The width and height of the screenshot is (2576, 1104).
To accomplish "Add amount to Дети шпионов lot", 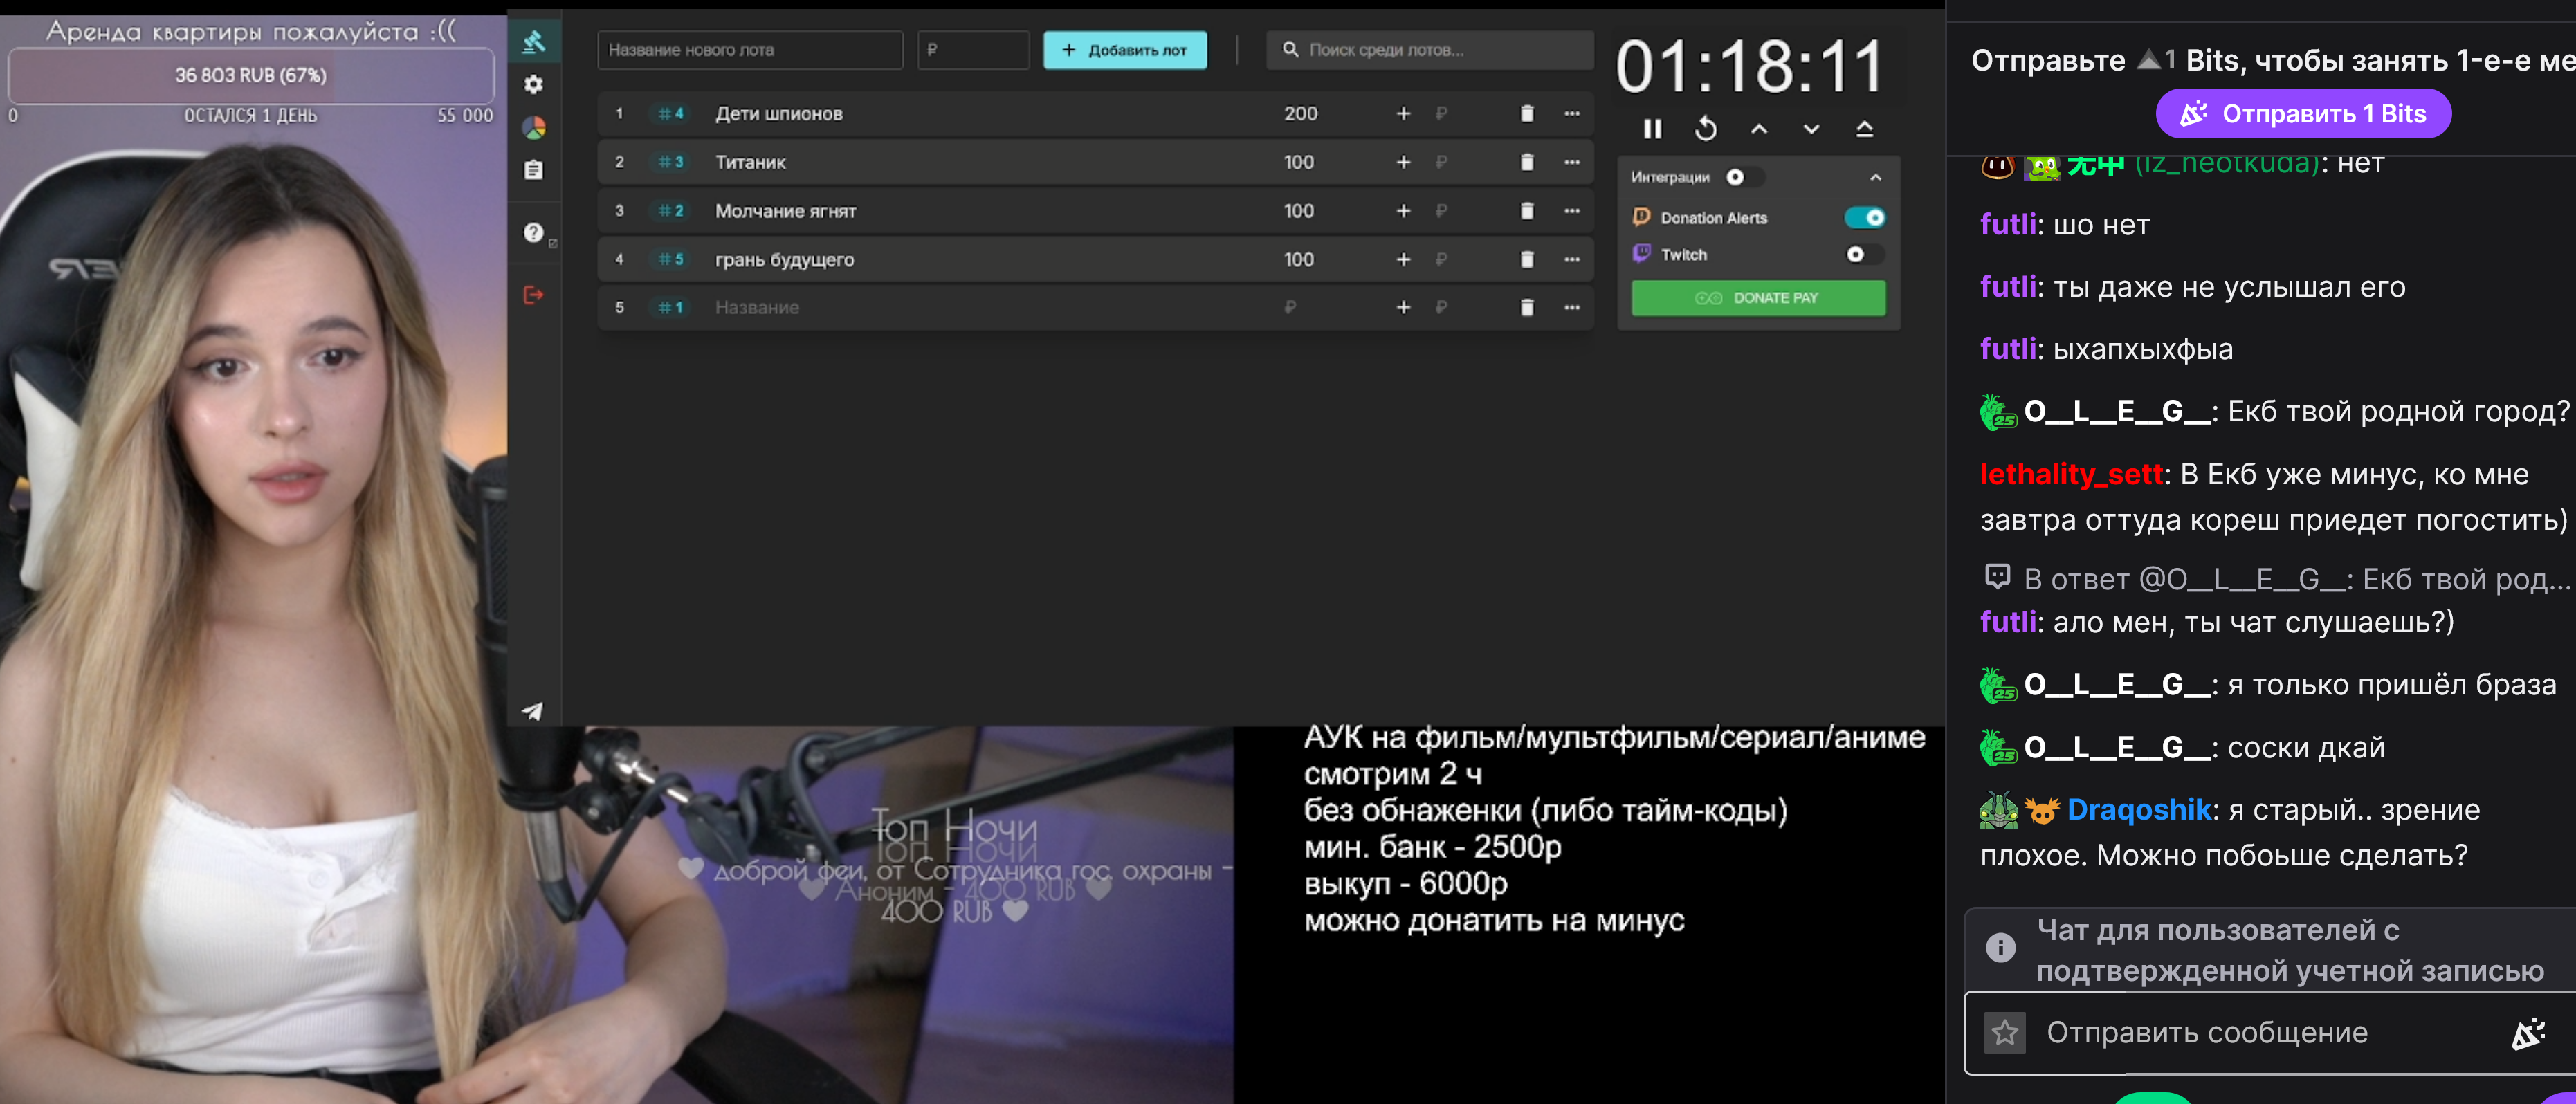I will click(x=1403, y=114).
